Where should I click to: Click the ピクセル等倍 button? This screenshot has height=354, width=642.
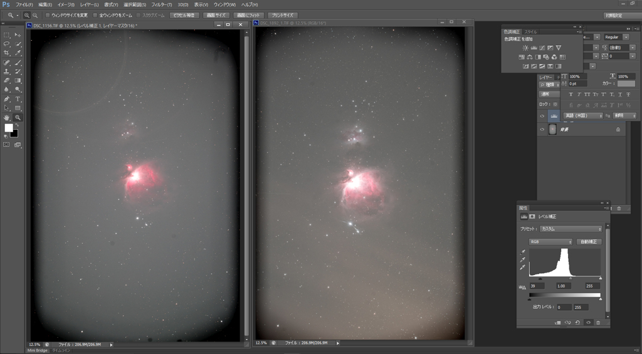[184, 15]
